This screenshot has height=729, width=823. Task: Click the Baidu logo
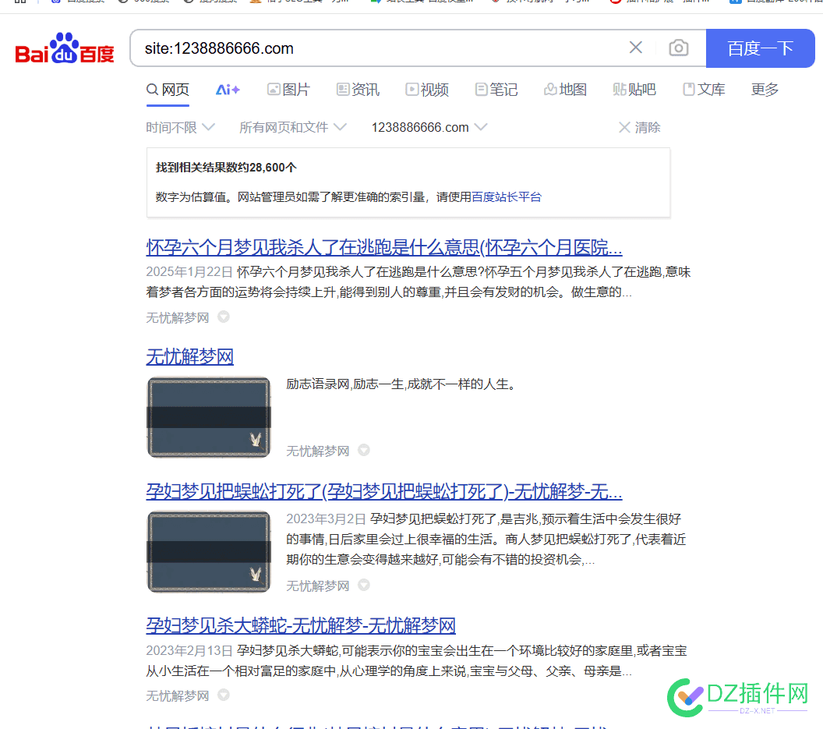pyautogui.click(x=65, y=48)
